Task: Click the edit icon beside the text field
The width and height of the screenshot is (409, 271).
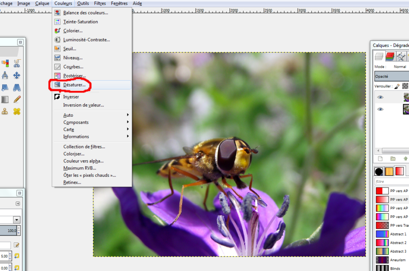Action: point(17,245)
